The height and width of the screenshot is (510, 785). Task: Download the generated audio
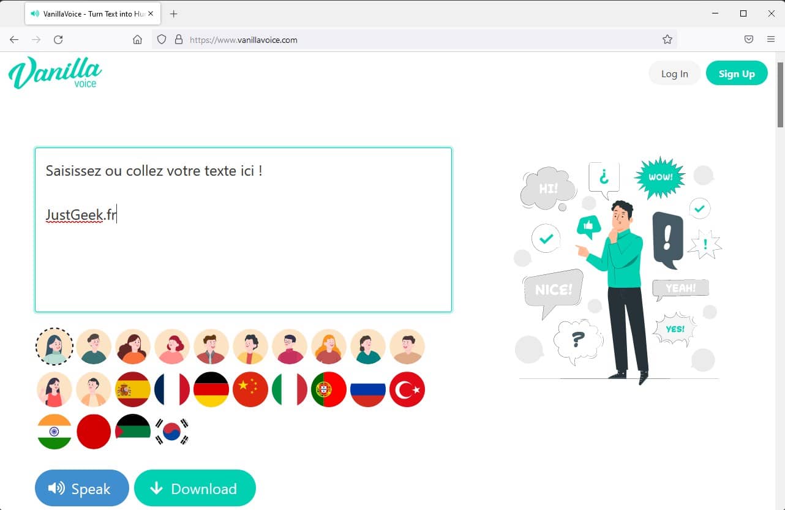pos(195,488)
